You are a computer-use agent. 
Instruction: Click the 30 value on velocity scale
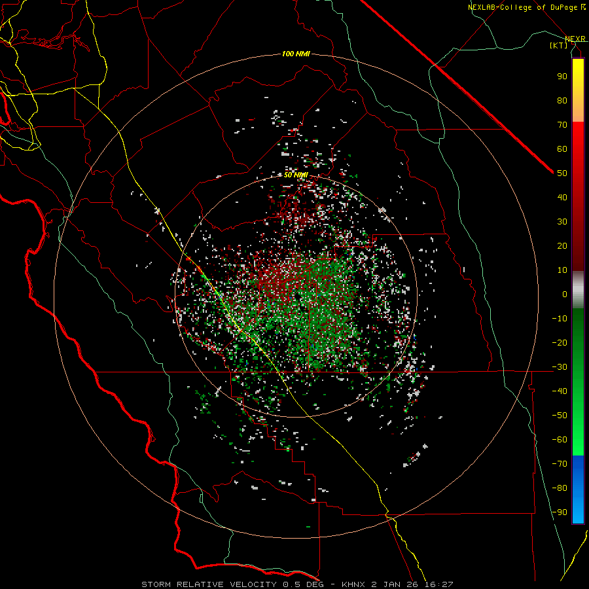[x=562, y=222]
